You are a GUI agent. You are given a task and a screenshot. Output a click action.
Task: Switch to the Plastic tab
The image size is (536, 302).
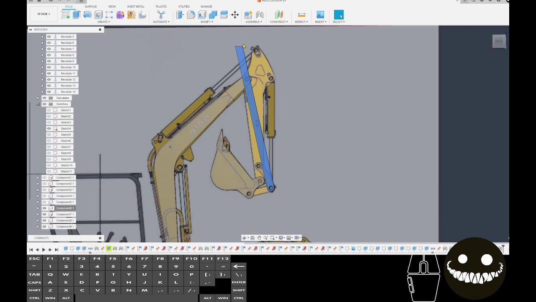click(161, 7)
